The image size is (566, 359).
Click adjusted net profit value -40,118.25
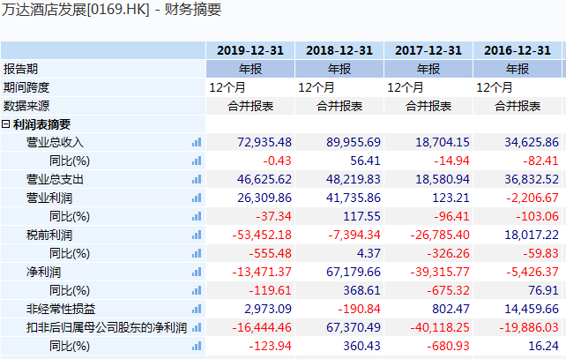point(440,327)
